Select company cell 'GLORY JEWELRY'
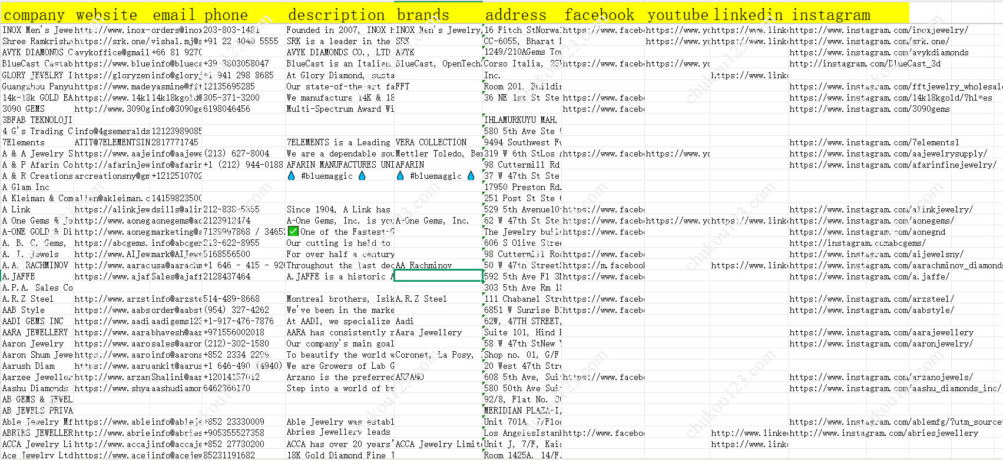This screenshot has width=1003, height=460. (x=38, y=75)
